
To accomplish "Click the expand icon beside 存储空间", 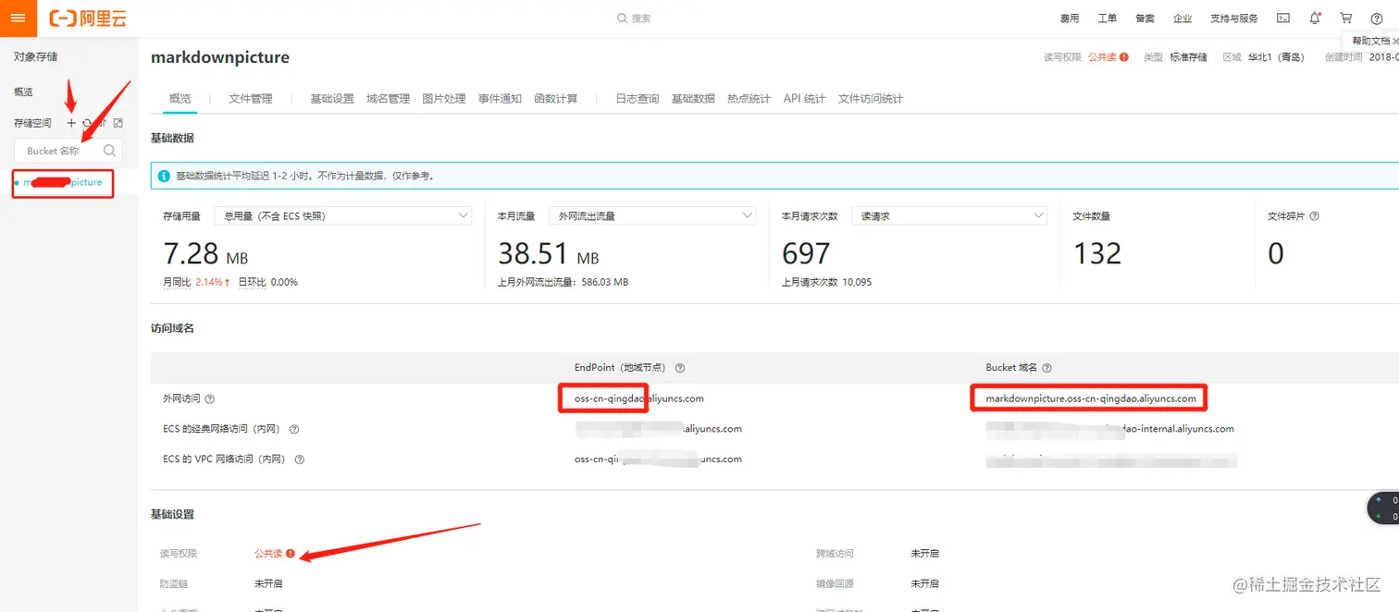I will coord(118,122).
